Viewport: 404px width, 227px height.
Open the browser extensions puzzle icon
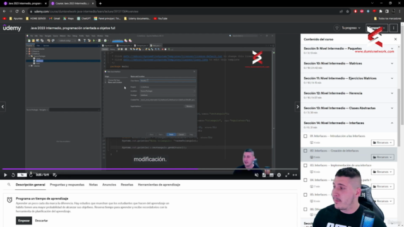[381, 11]
